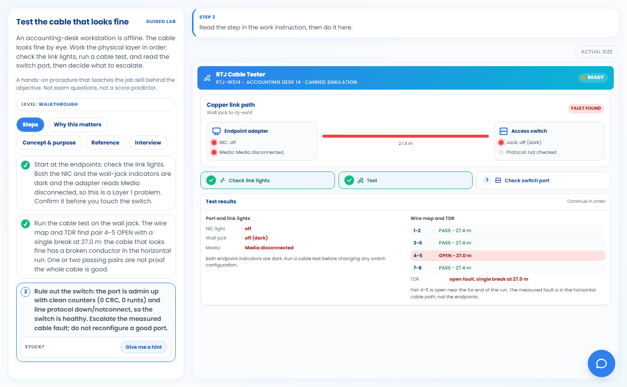Click the Wire map and TDR heading
This screenshot has width=627, height=387.
click(x=433, y=218)
